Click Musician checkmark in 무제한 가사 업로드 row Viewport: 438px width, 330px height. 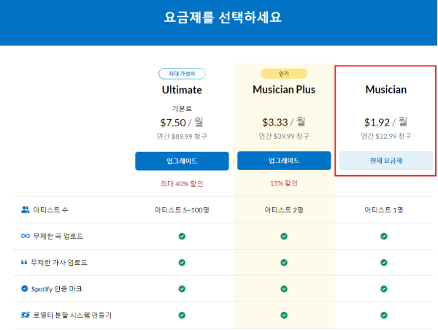[x=384, y=263]
